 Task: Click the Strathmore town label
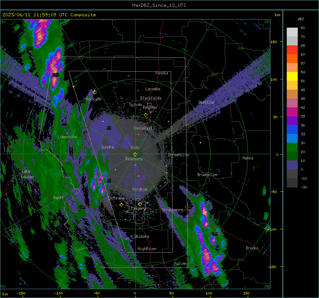coord(172,210)
